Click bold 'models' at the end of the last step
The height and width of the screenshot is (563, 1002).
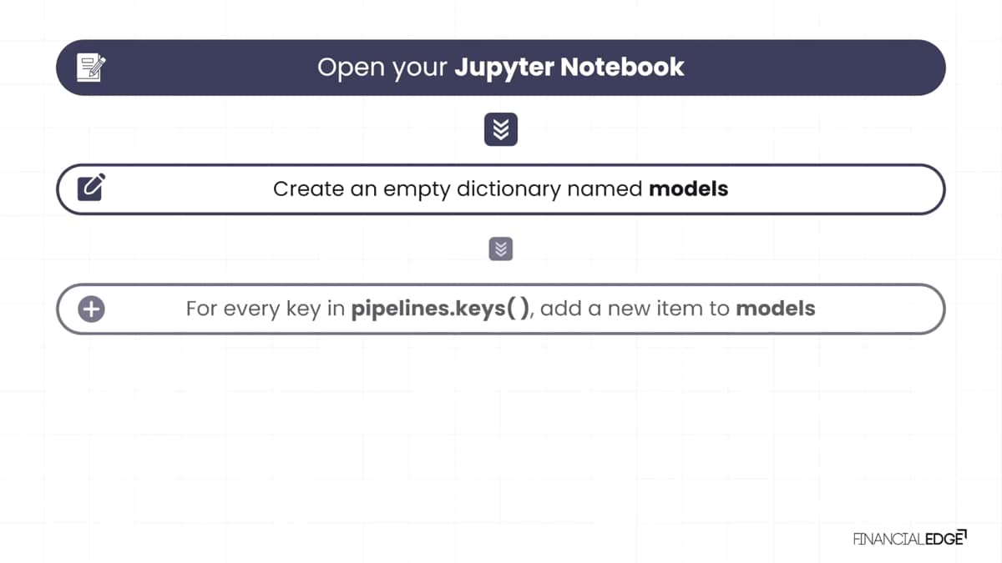(x=775, y=309)
